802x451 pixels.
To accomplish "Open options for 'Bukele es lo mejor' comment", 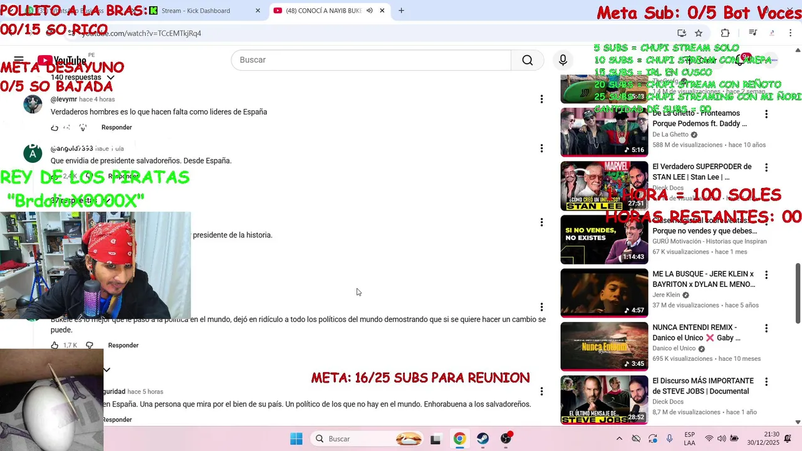I will [541, 307].
